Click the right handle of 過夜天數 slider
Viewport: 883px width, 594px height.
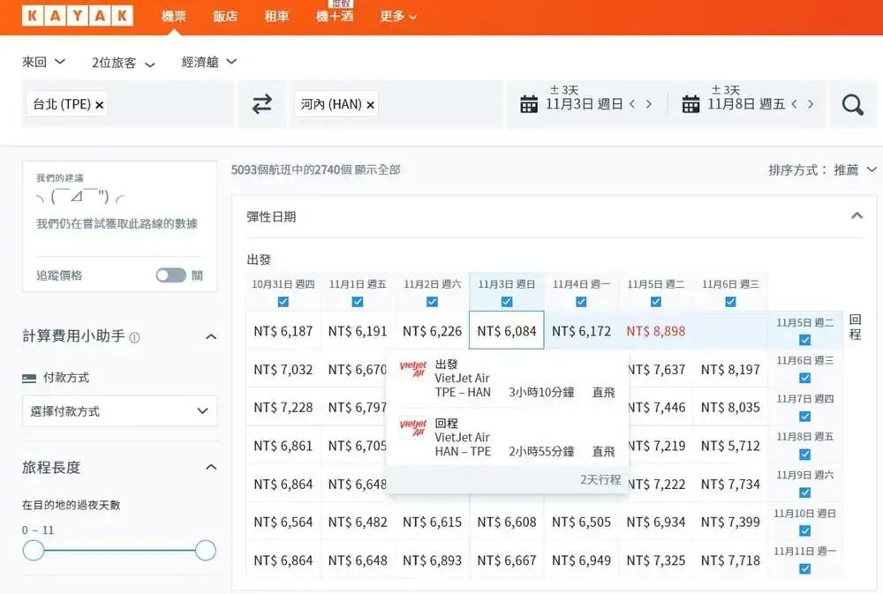[206, 551]
